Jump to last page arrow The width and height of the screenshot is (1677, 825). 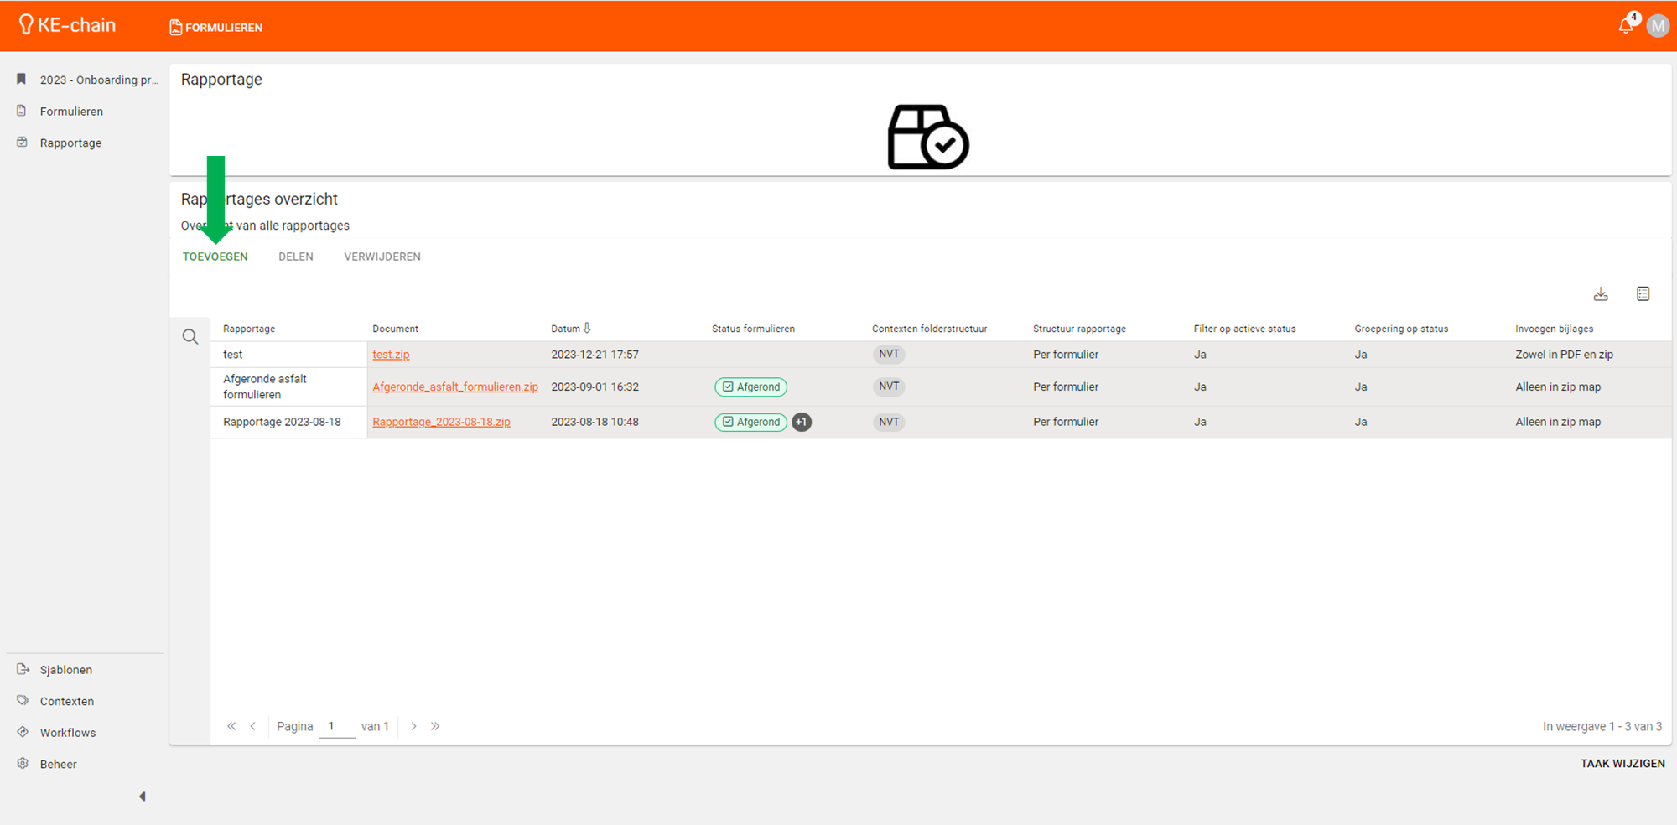pos(435,726)
